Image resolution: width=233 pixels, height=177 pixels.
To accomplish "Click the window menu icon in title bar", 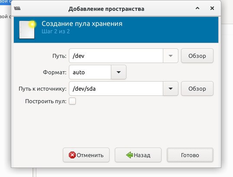I will click(17, 9).
